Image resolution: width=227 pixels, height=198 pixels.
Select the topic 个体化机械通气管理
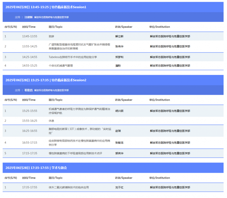click(61, 66)
